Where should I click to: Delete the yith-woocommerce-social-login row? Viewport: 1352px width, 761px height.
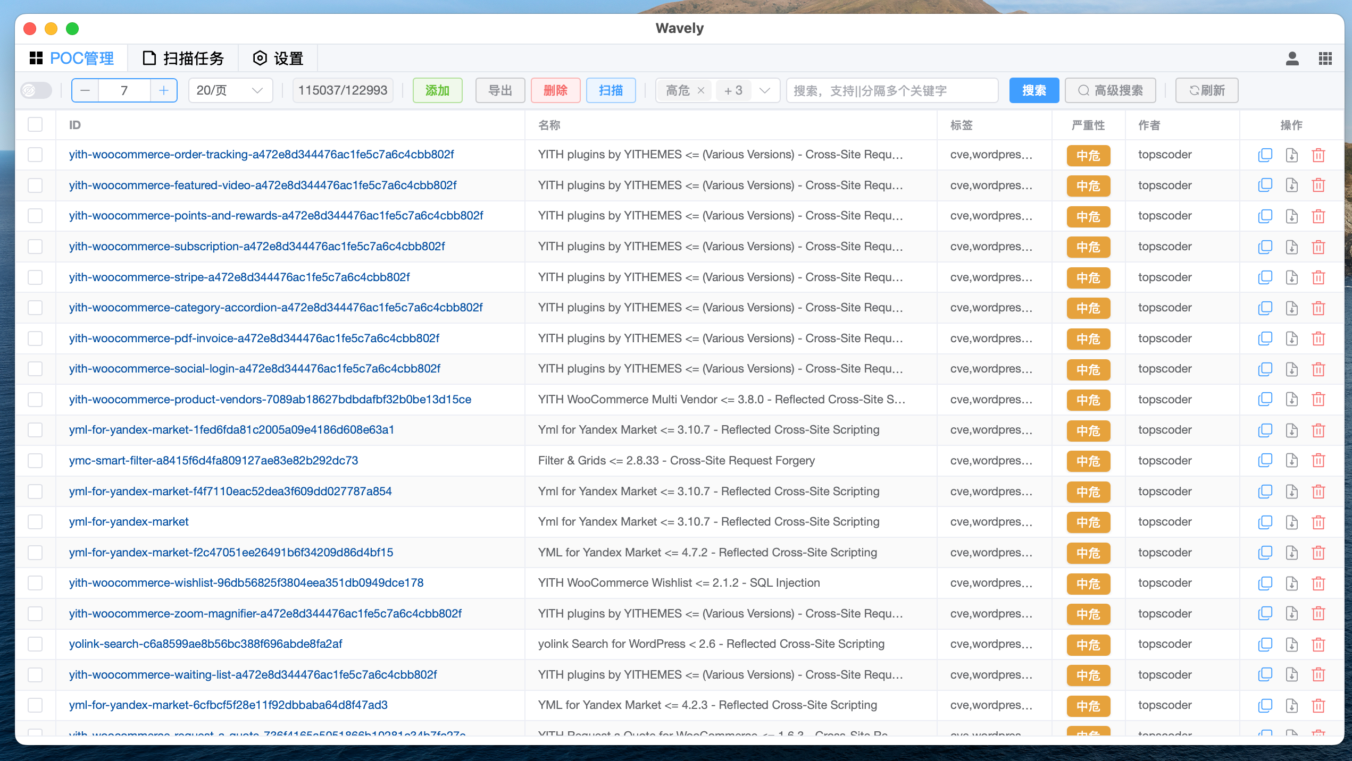click(x=1318, y=369)
